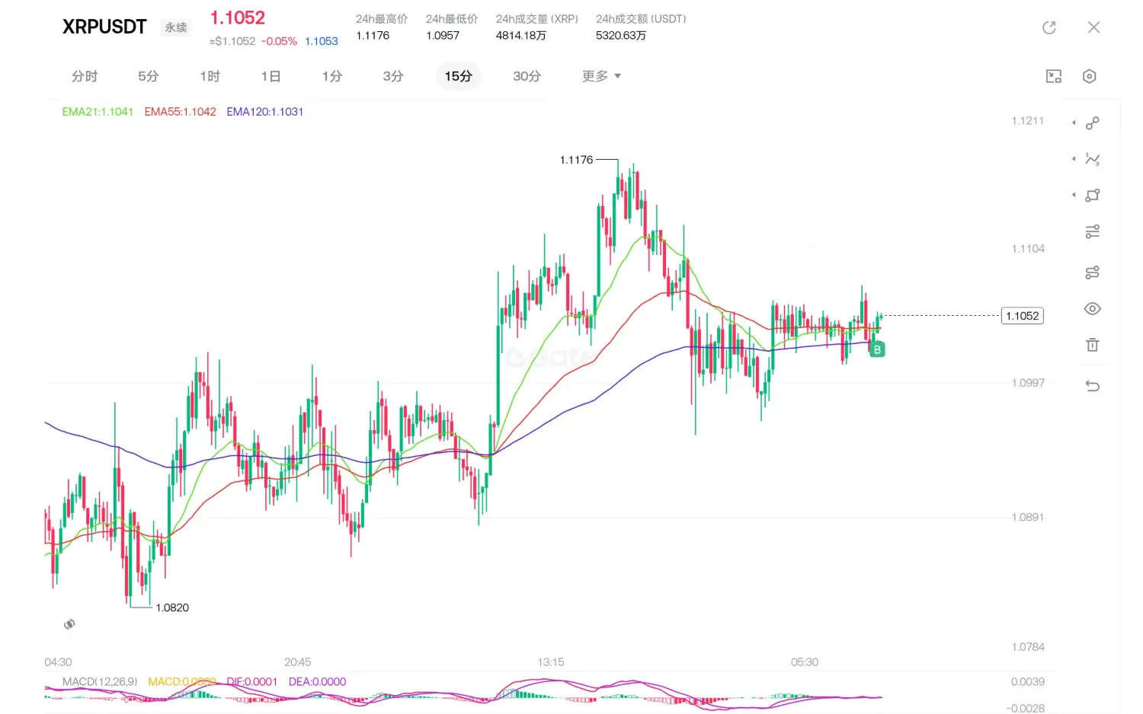The height and width of the screenshot is (714, 1143).
Task: Click the large 1.1052 last price
Action: point(238,18)
